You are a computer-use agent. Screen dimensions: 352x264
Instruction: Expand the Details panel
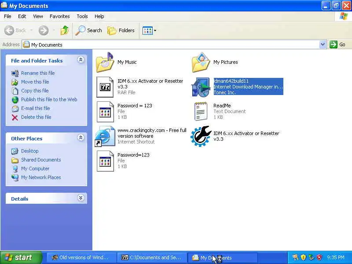coord(81,198)
